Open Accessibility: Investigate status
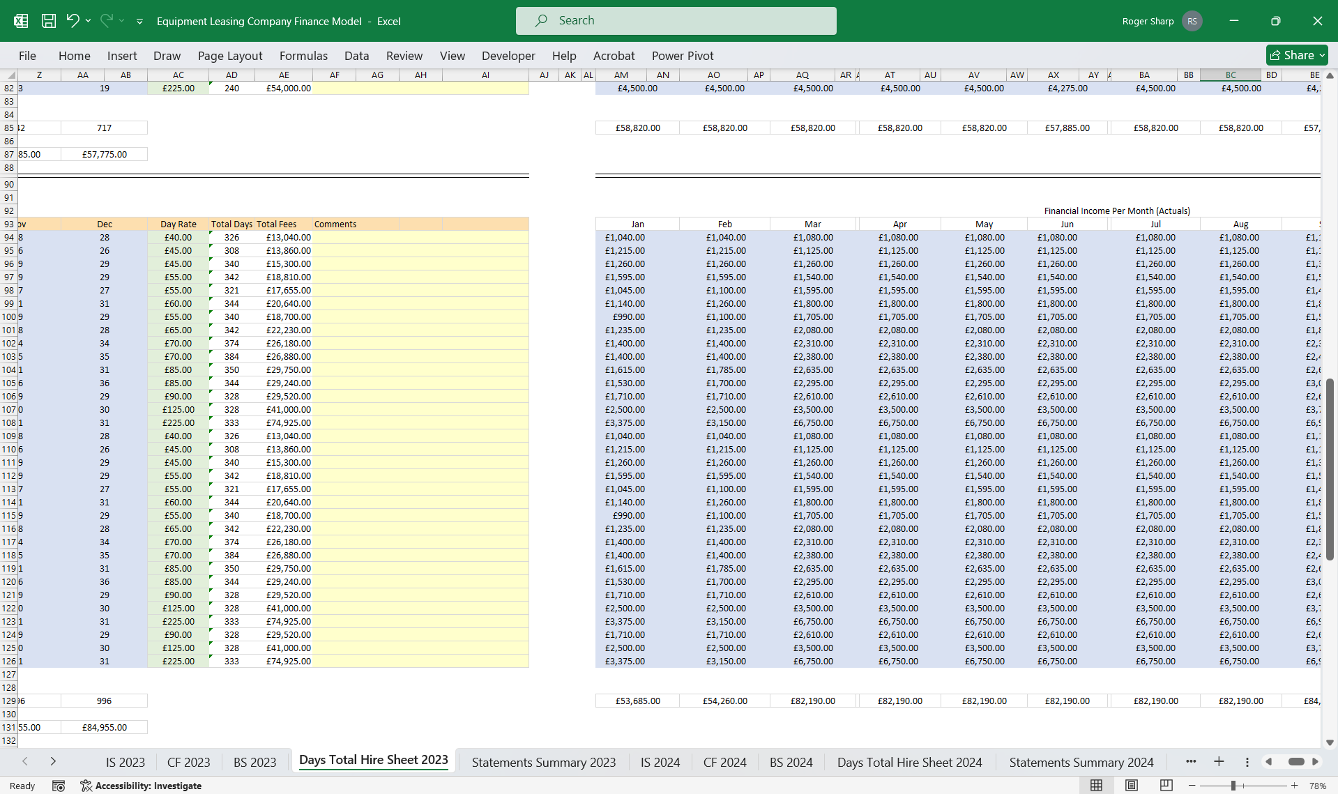Viewport: 1338px width, 794px height. (141, 786)
